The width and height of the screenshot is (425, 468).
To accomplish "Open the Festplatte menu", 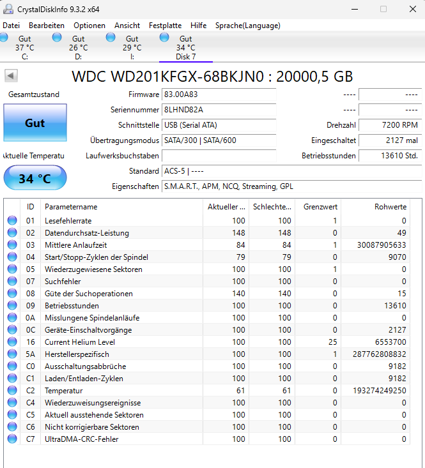I will coord(165,26).
